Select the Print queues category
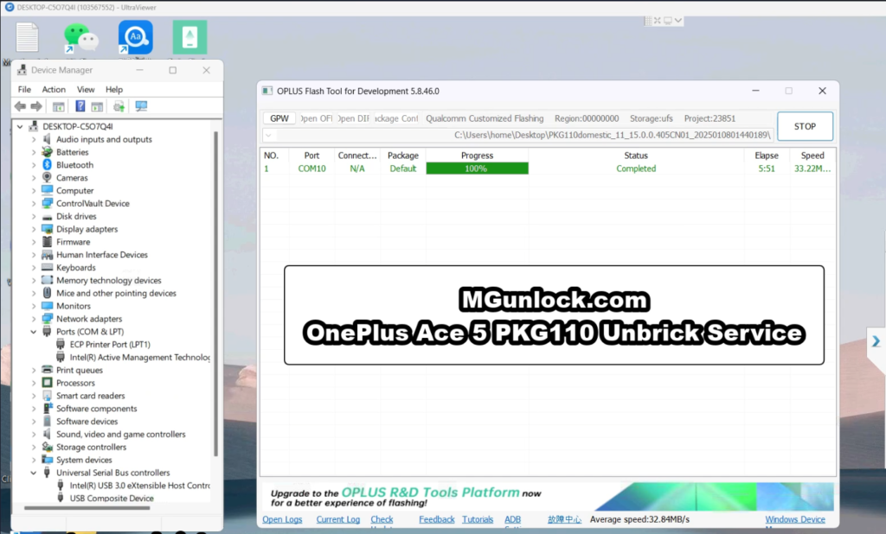 click(x=79, y=371)
